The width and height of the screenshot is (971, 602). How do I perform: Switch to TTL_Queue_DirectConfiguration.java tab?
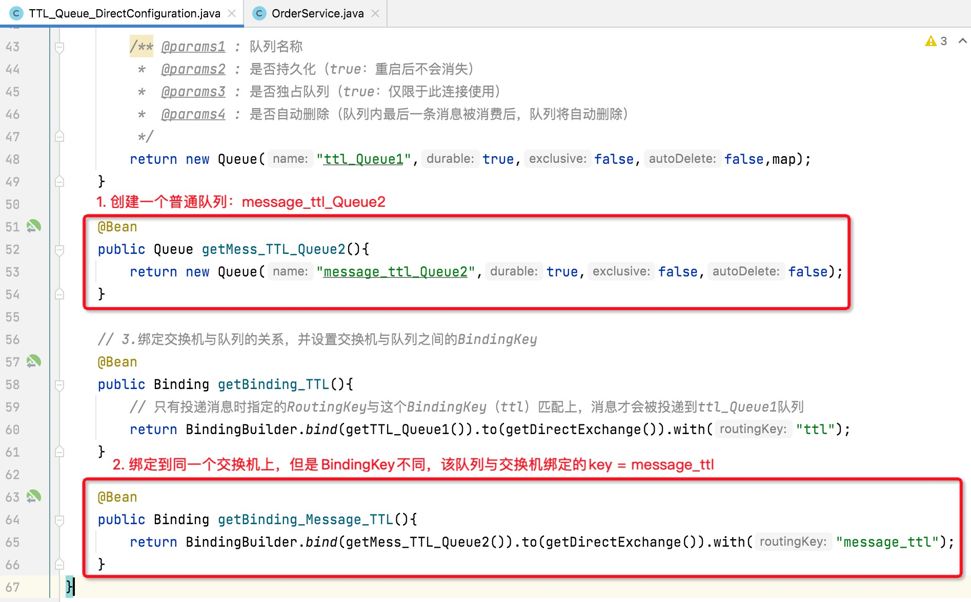(x=125, y=13)
